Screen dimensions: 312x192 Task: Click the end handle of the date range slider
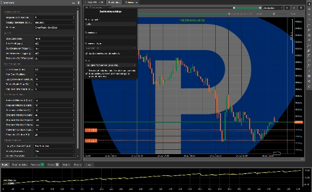[x=260, y=8]
